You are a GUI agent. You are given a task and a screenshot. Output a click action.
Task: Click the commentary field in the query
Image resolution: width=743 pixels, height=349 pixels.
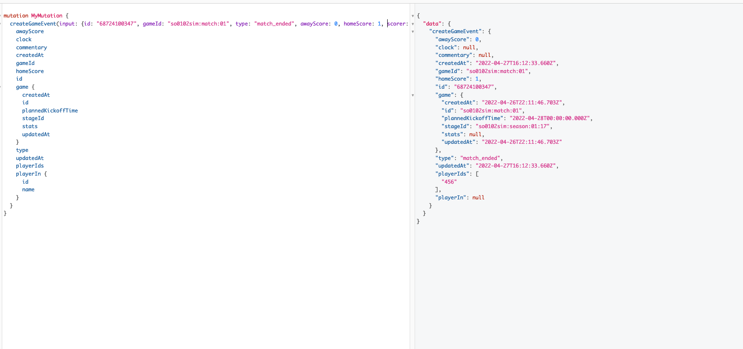pos(31,47)
